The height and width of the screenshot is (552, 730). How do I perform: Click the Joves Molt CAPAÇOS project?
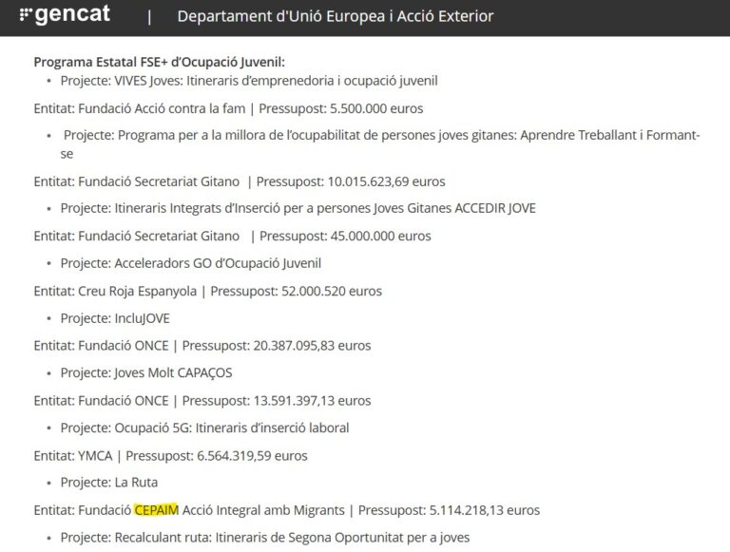tap(146, 372)
